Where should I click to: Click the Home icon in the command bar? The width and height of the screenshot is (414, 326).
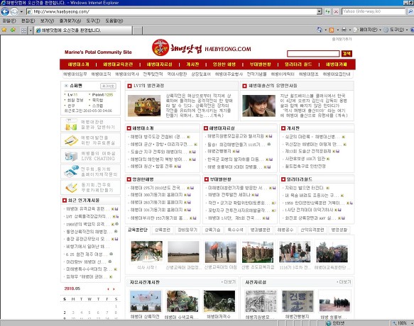(x=320, y=30)
